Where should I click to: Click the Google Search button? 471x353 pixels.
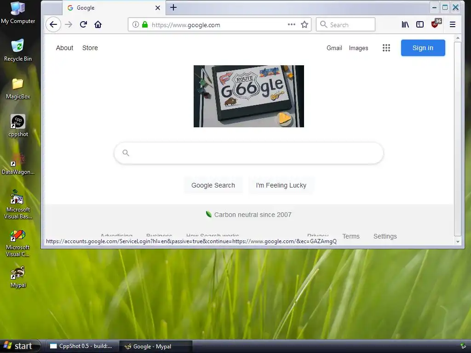pos(213,185)
